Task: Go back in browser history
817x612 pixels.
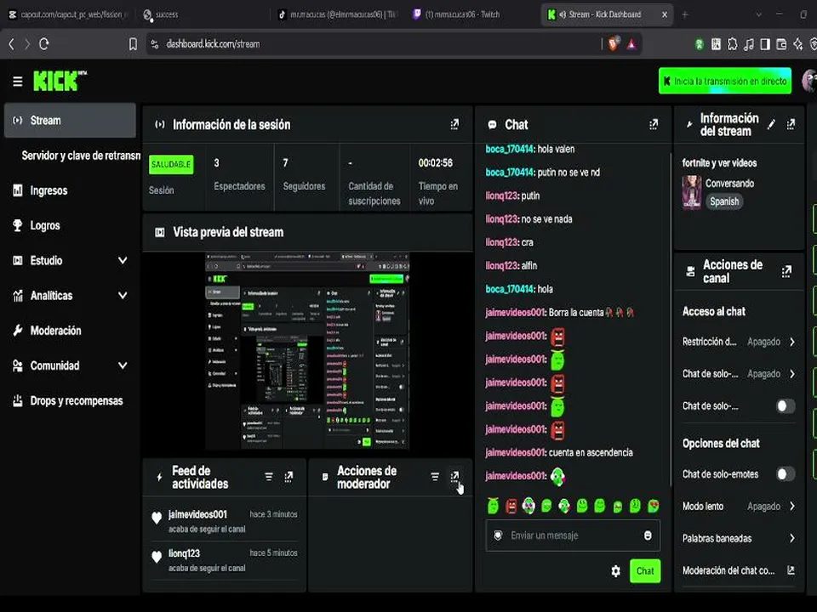Action: pos(11,44)
